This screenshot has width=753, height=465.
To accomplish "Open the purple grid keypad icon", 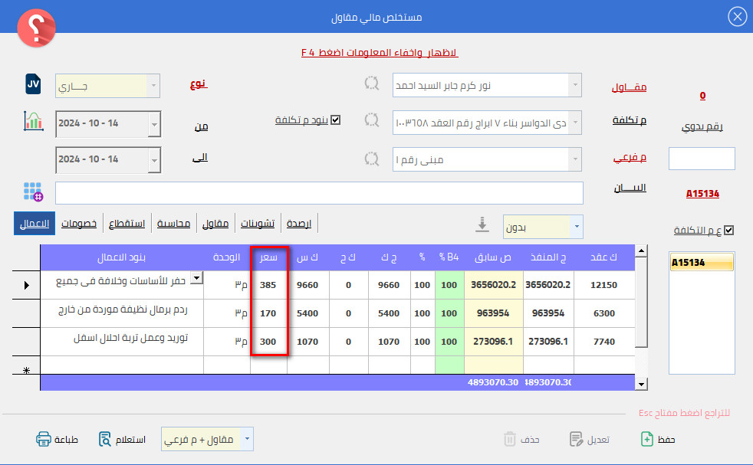I will (x=33, y=192).
